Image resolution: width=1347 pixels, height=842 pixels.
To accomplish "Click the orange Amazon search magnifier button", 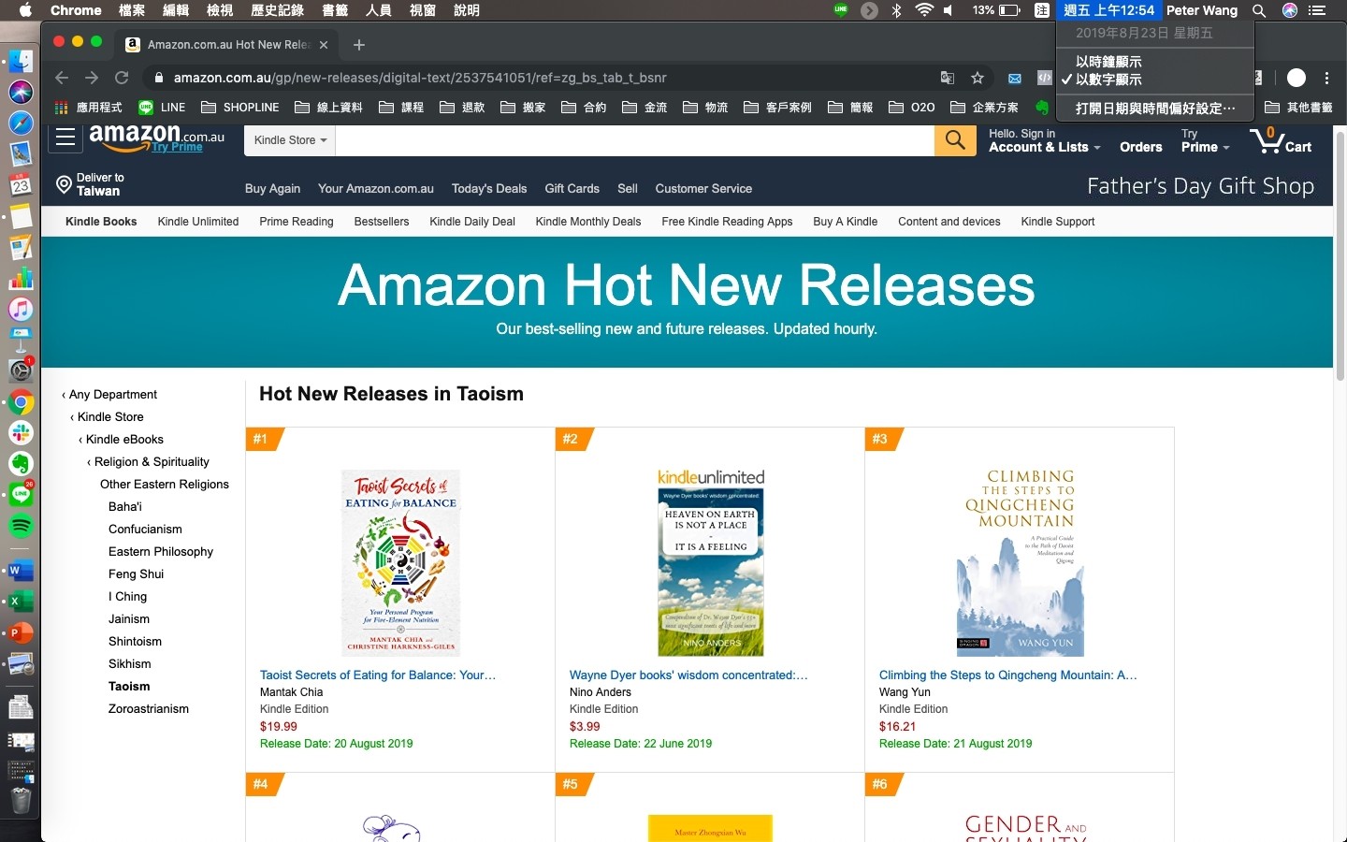I will (x=955, y=140).
